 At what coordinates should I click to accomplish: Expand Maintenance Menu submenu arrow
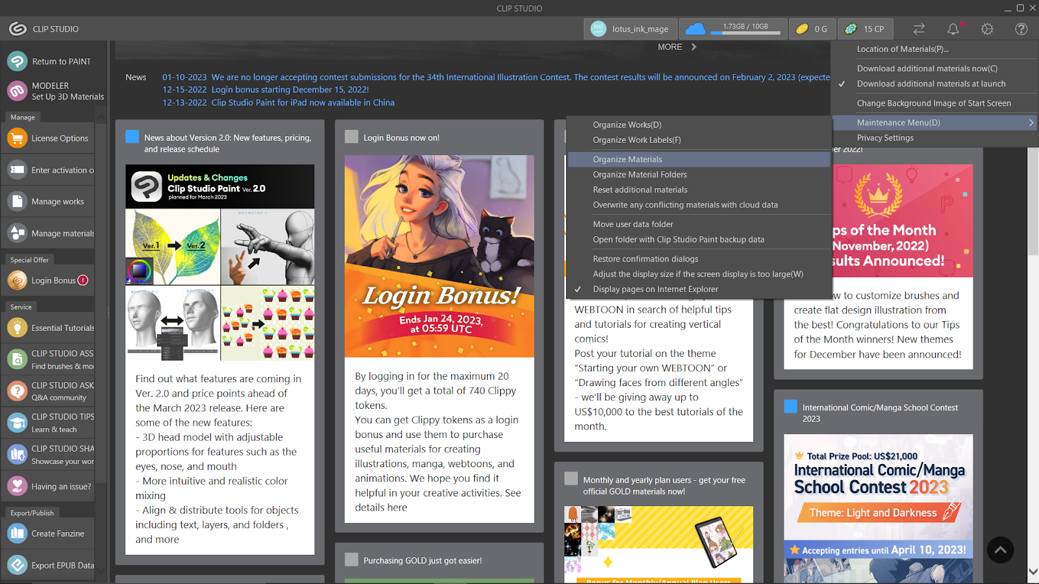[1031, 123]
